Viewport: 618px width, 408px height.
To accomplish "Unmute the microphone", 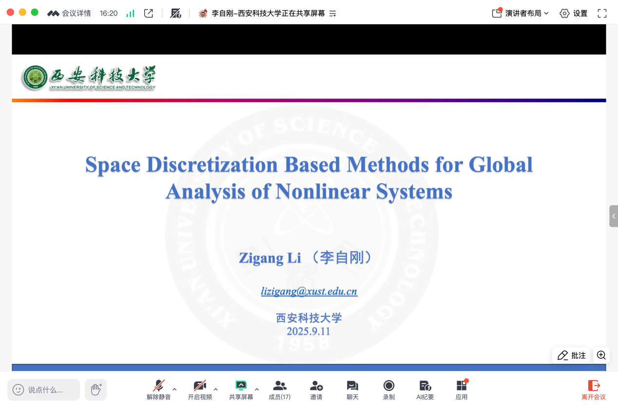I will tap(158, 390).
